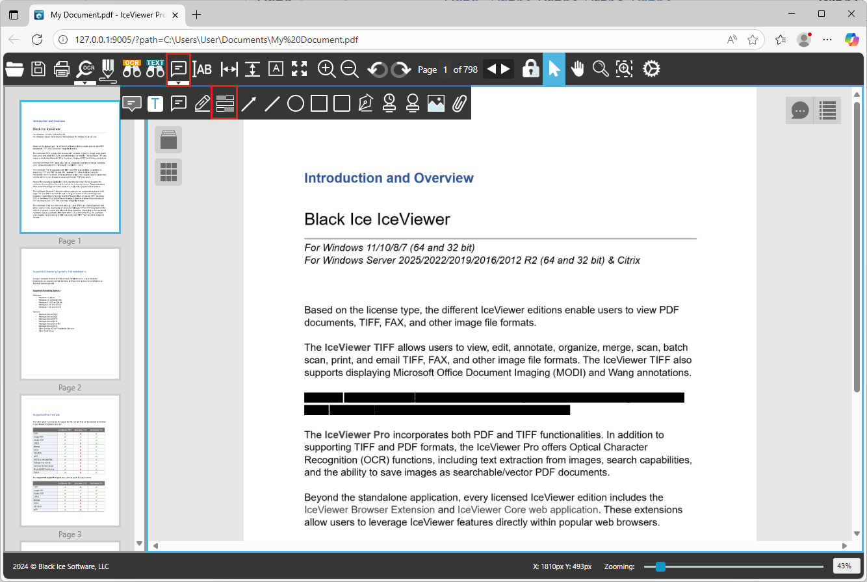Image resolution: width=867 pixels, height=582 pixels.
Task: Go to the previous page
Action: tap(491, 70)
